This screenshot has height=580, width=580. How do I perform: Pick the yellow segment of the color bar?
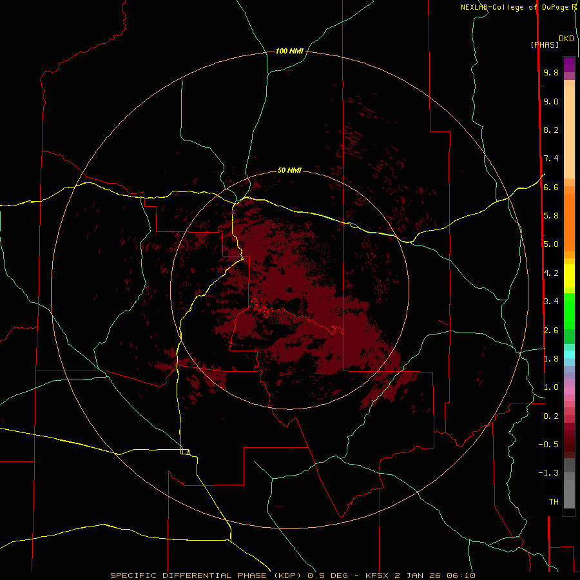coord(569,276)
